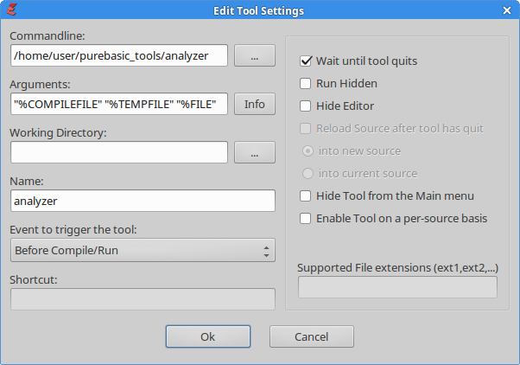Enable the Hide Editor checkbox
The width and height of the screenshot is (520, 365).
pyautogui.click(x=306, y=106)
